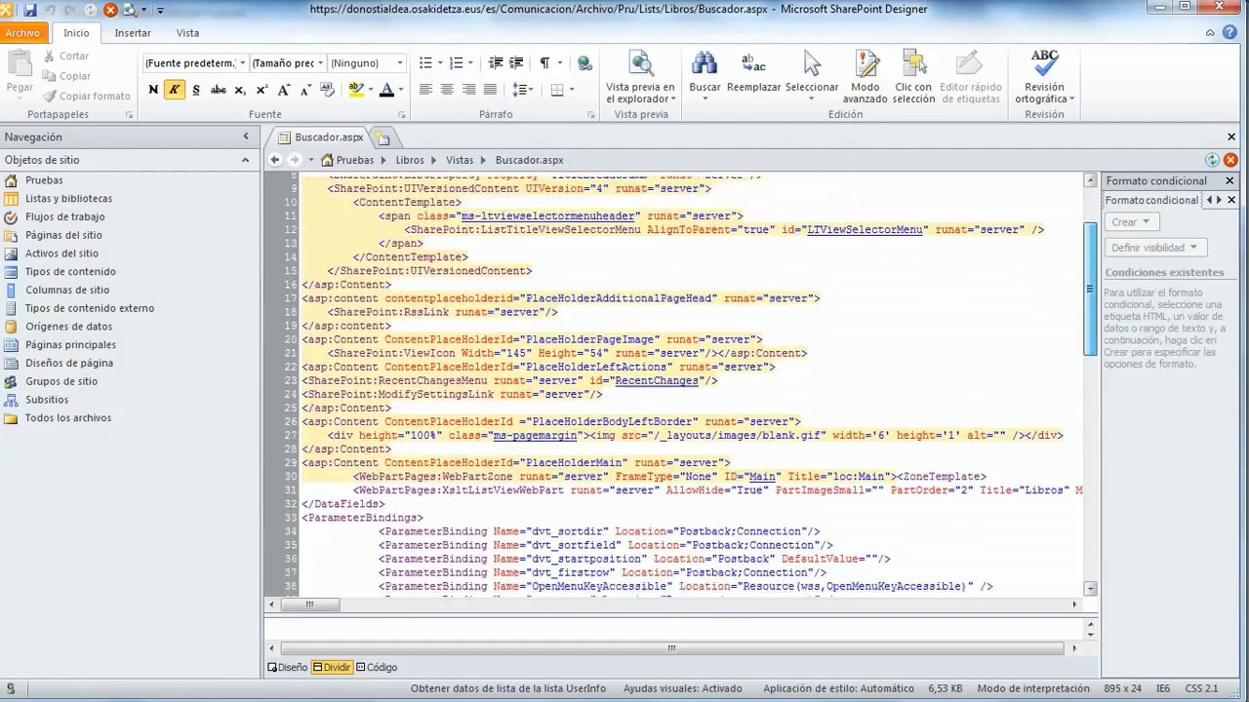Decrease font size with the smaller A icon
The width and height of the screenshot is (1249, 702).
pos(305,90)
